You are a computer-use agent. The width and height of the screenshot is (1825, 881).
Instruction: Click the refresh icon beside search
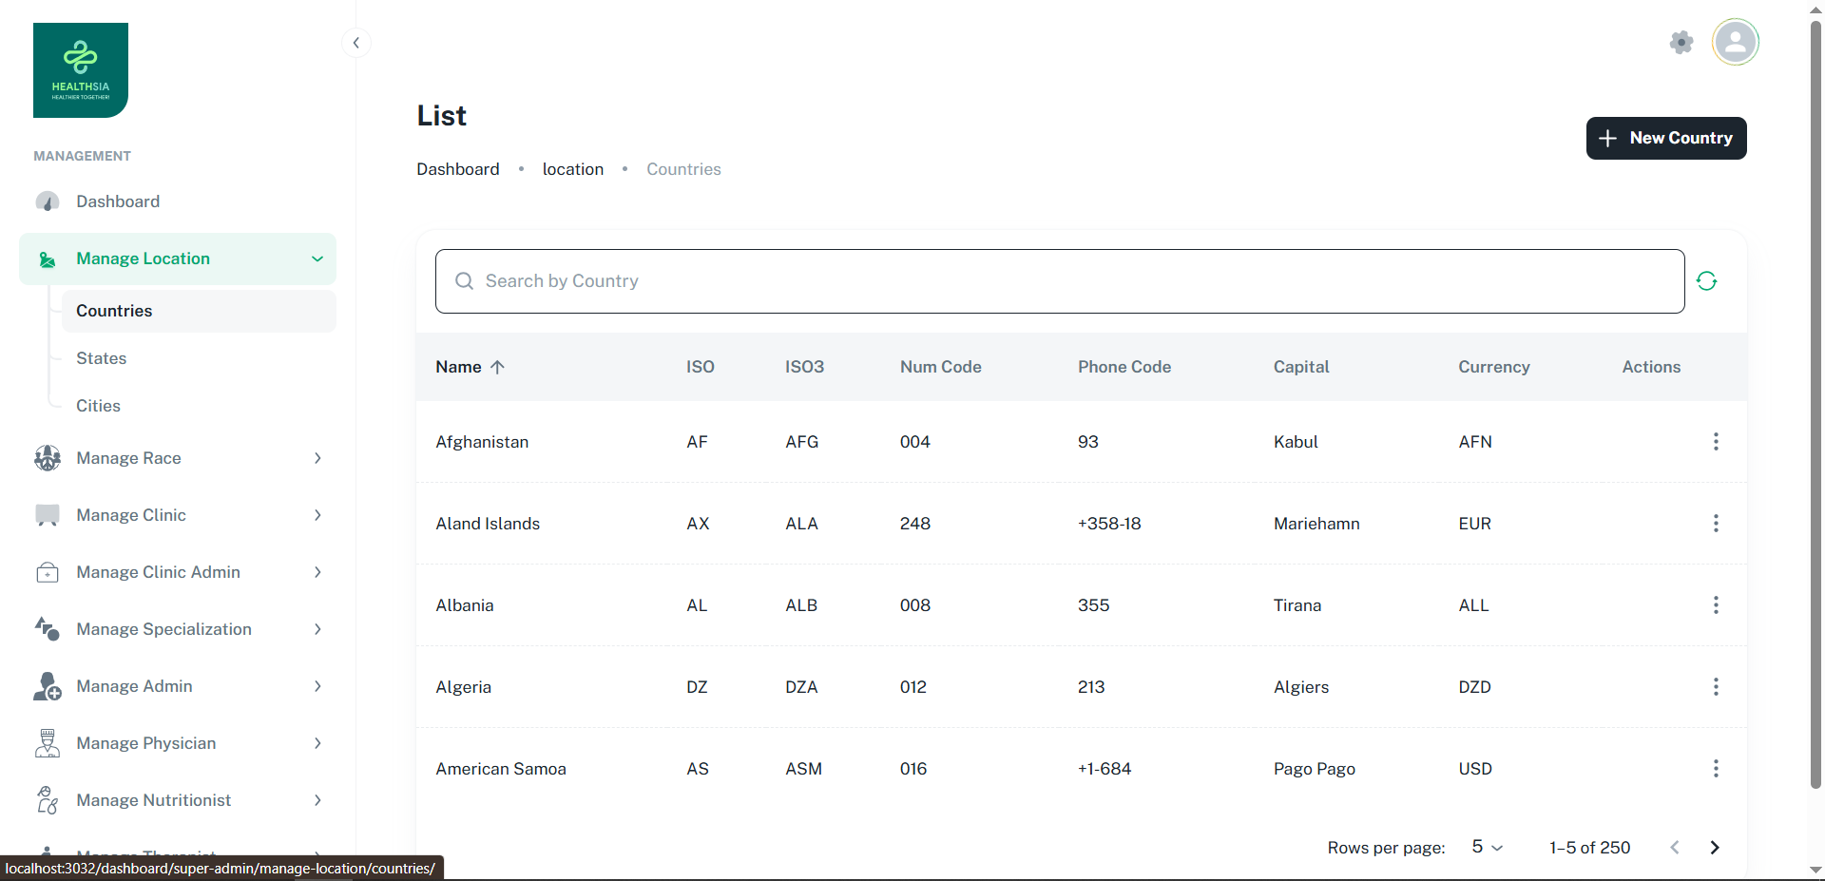coord(1706,281)
